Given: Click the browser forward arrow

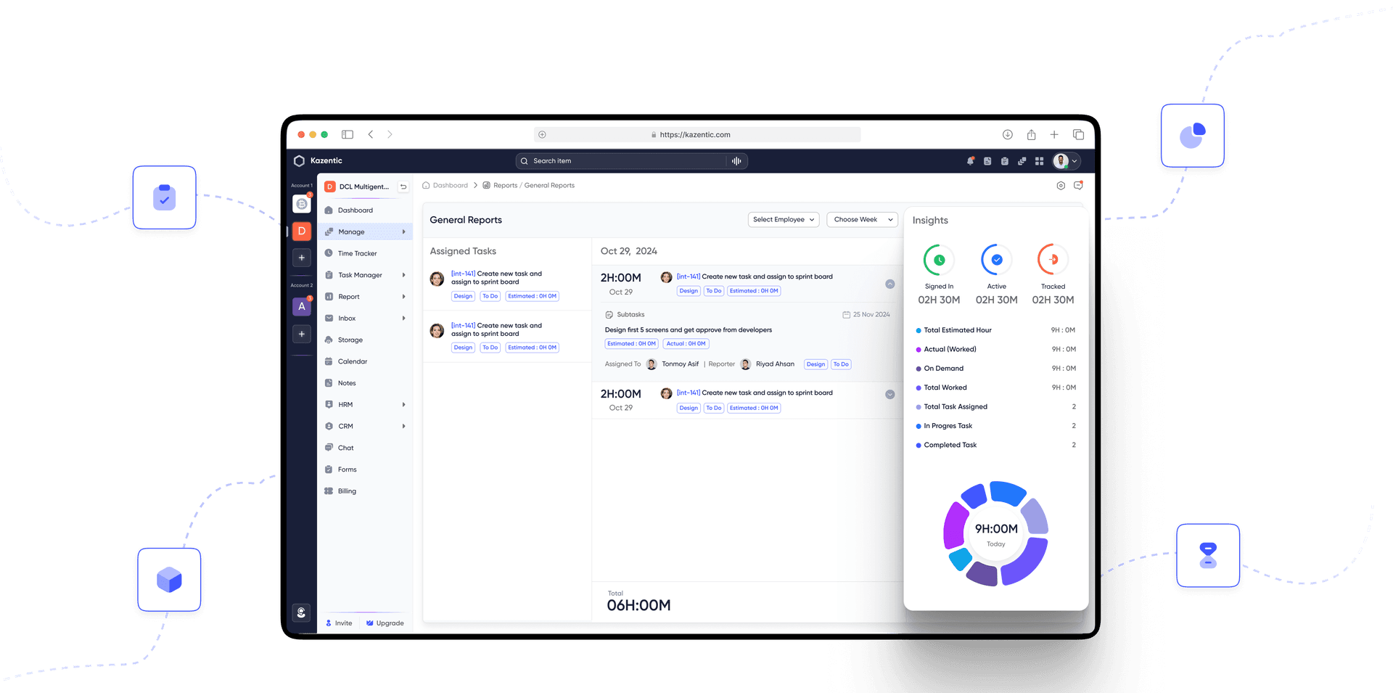Looking at the screenshot, I should 390,134.
